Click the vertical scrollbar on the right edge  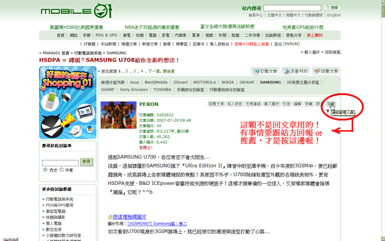coord(383,120)
